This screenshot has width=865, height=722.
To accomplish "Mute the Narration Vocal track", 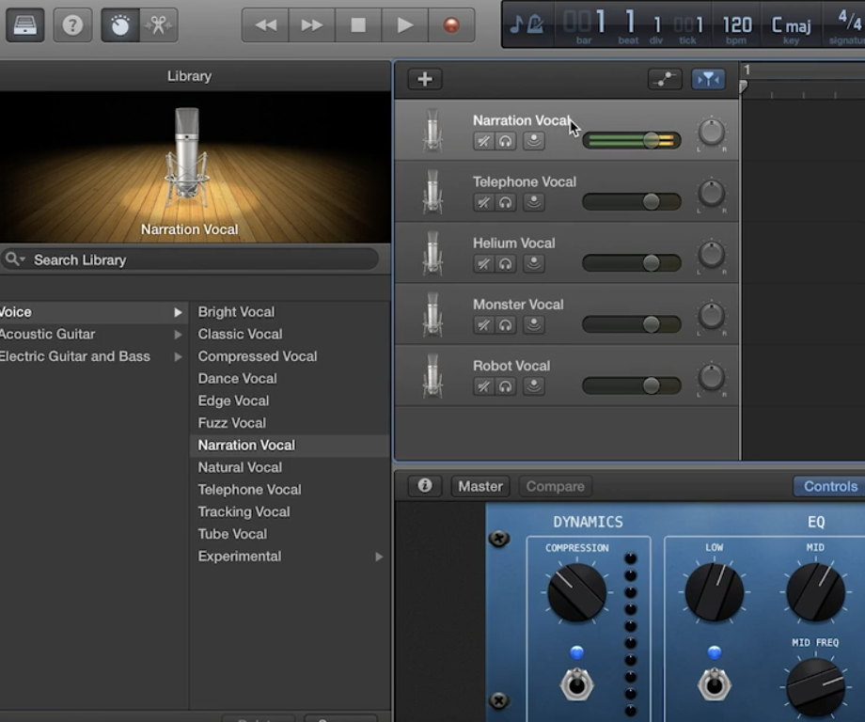I will [483, 141].
